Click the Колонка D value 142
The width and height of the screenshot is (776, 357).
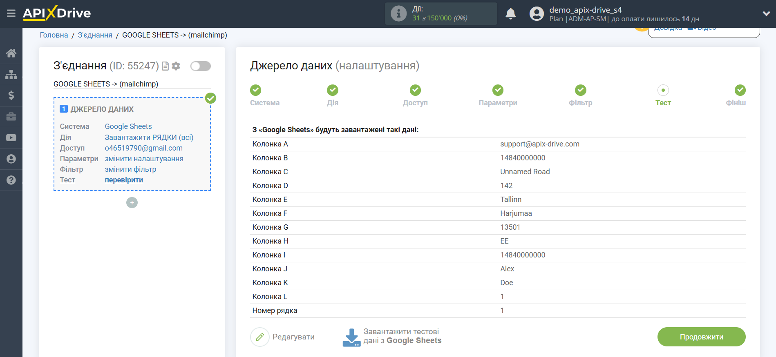506,186
